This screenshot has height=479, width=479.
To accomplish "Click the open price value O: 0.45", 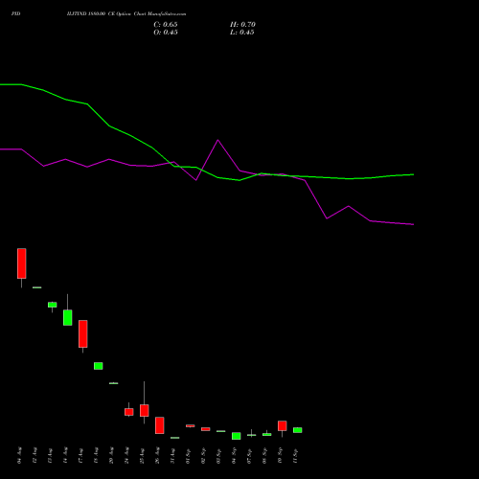I will point(166,33).
